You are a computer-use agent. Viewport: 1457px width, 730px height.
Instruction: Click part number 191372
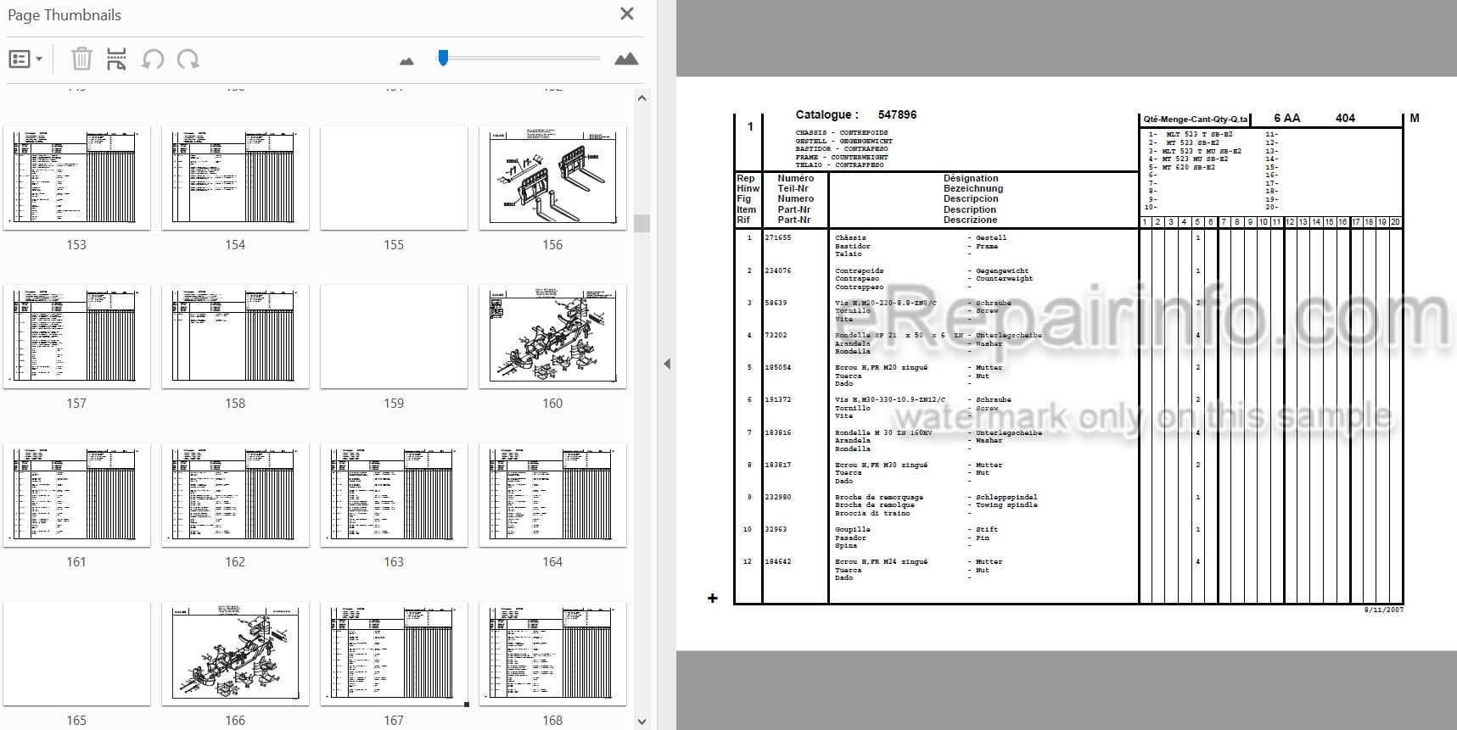pyautogui.click(x=777, y=399)
